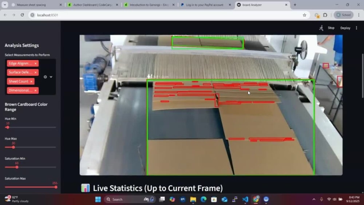Open volume control in system tray
The image size is (364, 205).
[335, 199]
